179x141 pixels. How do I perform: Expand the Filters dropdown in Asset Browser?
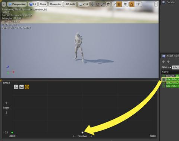(x=166, y=67)
